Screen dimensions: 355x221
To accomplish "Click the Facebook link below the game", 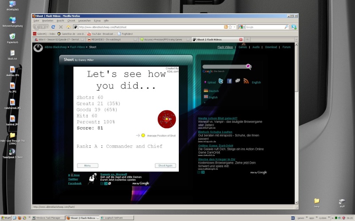I will 75,183.
